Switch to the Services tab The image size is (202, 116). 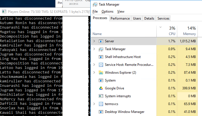click(x=163, y=18)
